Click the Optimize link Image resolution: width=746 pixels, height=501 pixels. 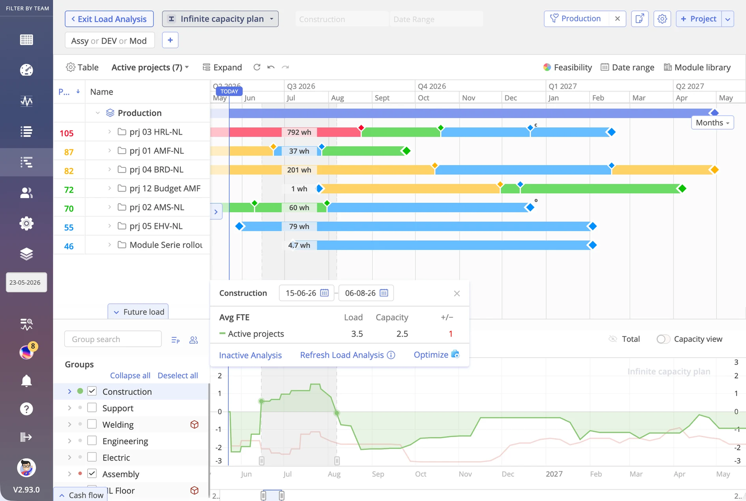tap(436, 355)
